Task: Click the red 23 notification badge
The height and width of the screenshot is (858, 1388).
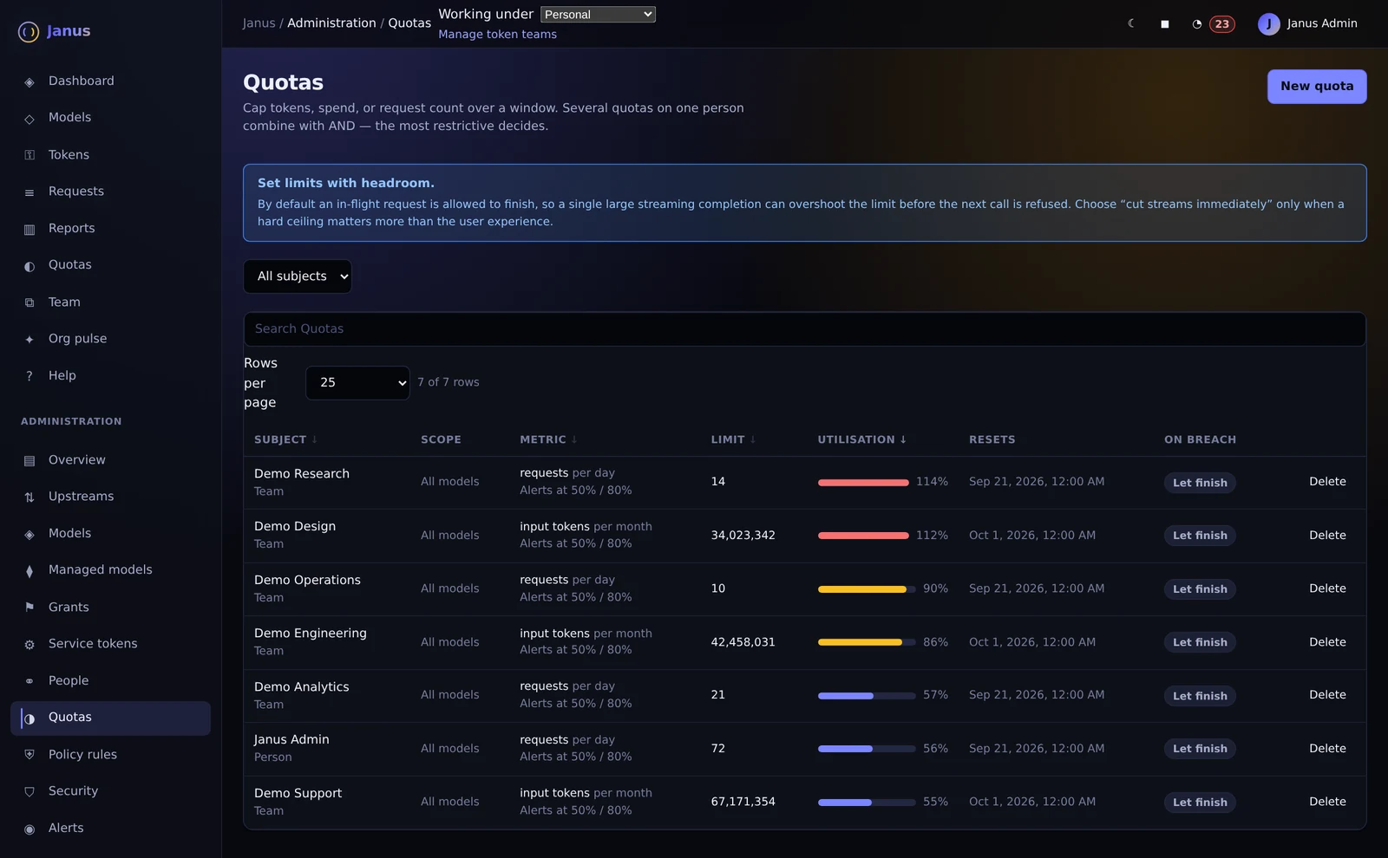Action: click(1222, 24)
